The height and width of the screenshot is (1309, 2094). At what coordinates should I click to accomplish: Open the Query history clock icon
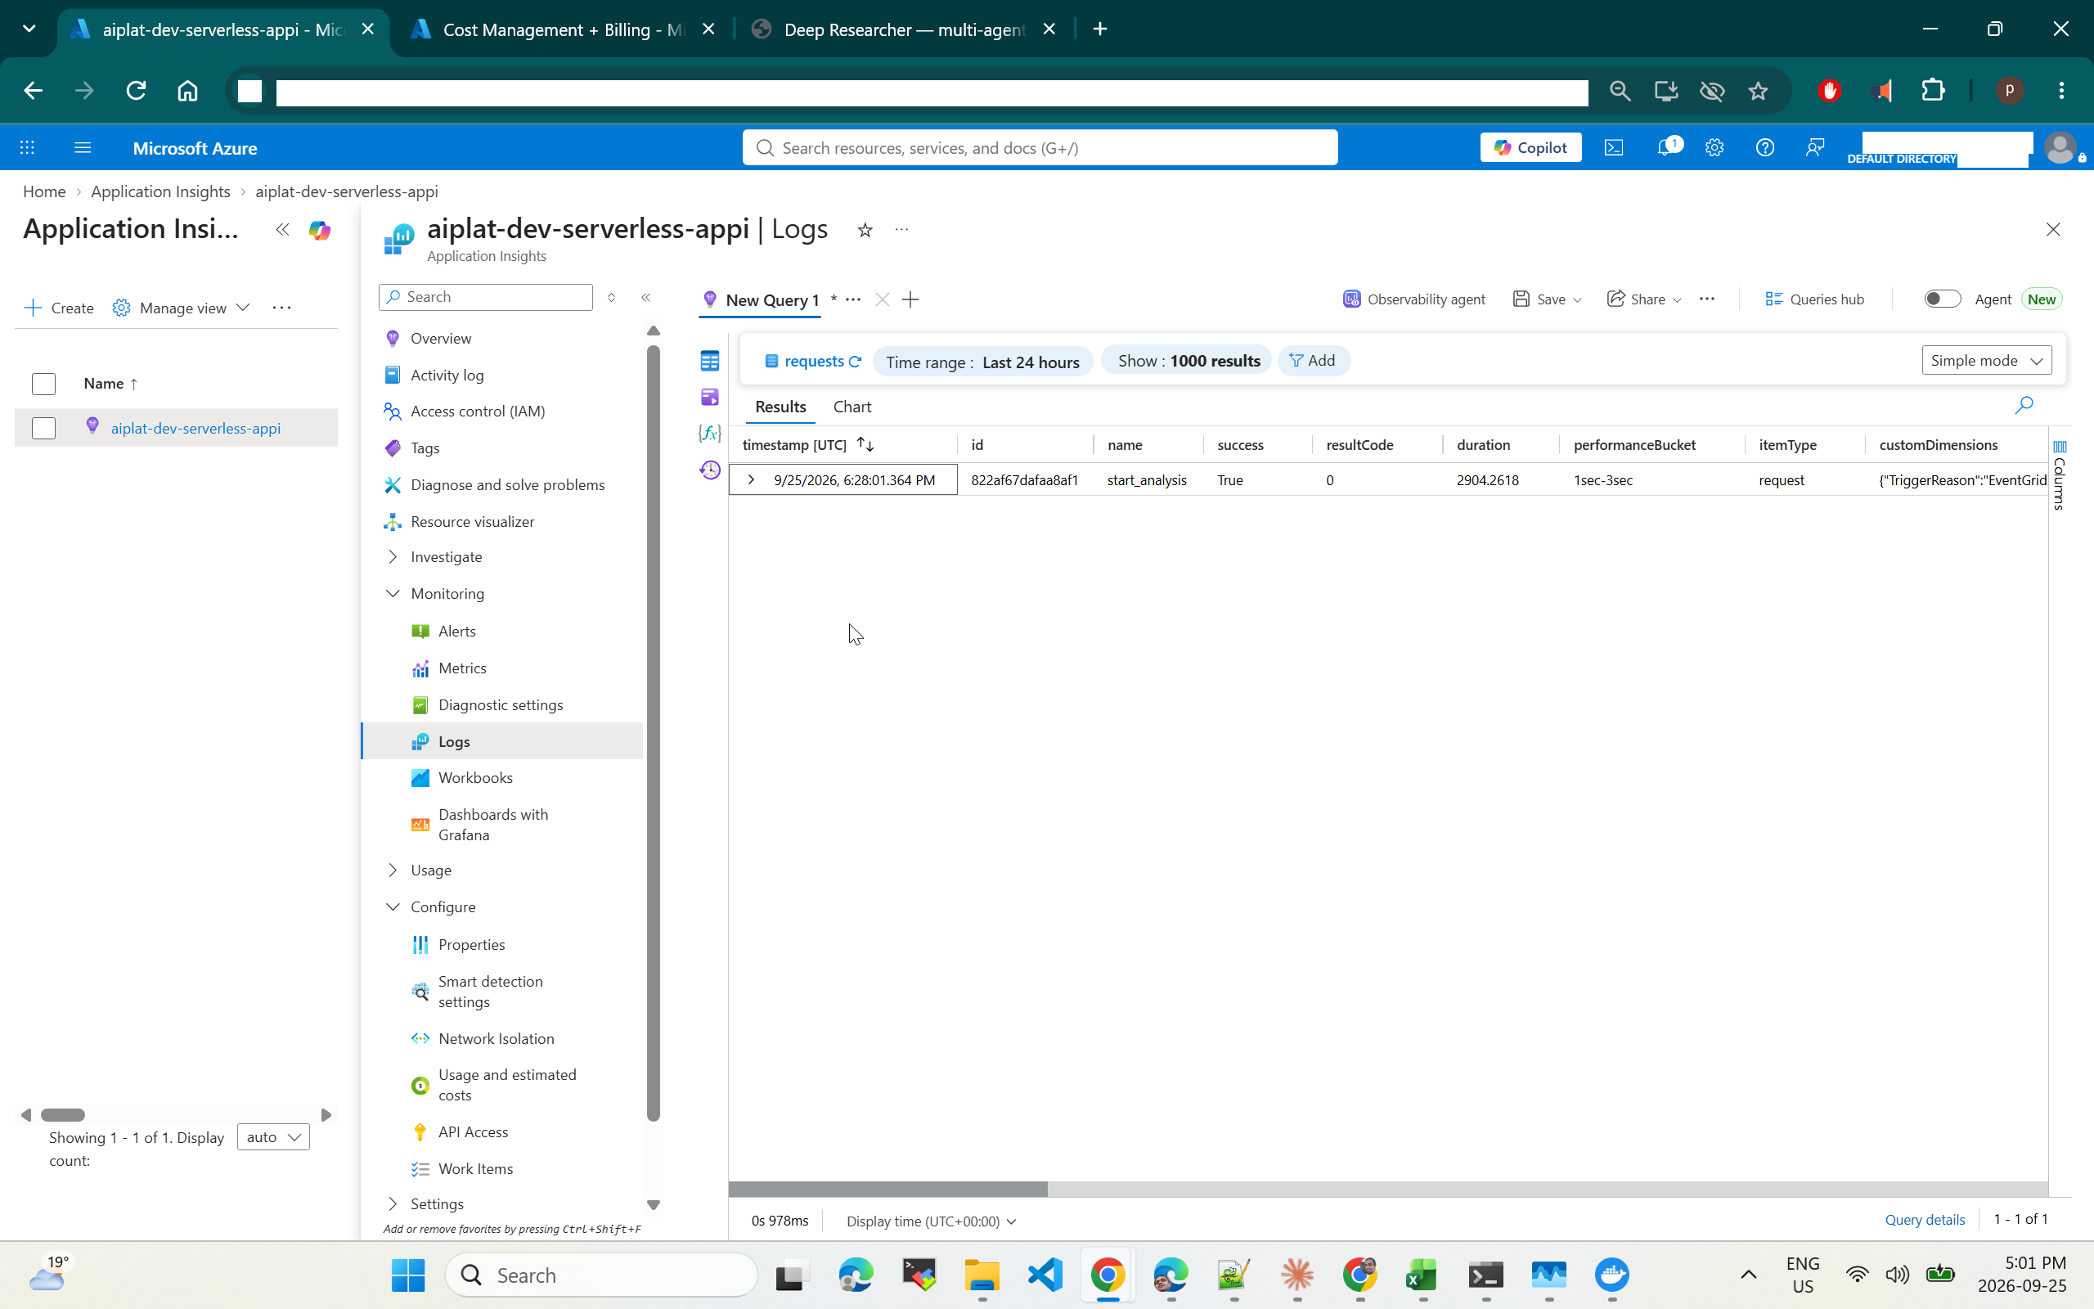[709, 470]
